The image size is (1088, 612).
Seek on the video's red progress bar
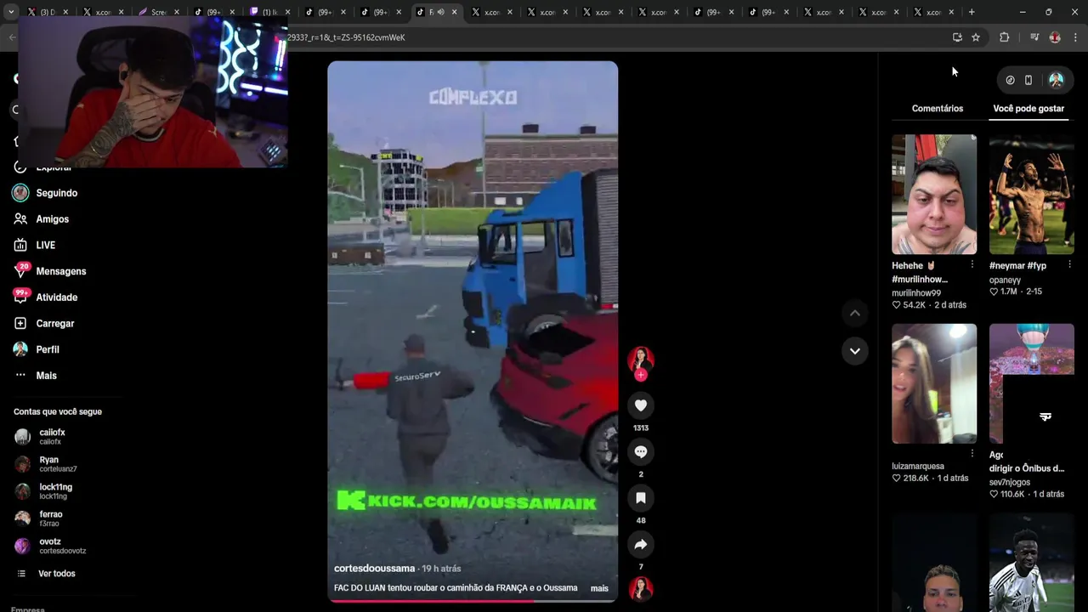click(473, 601)
